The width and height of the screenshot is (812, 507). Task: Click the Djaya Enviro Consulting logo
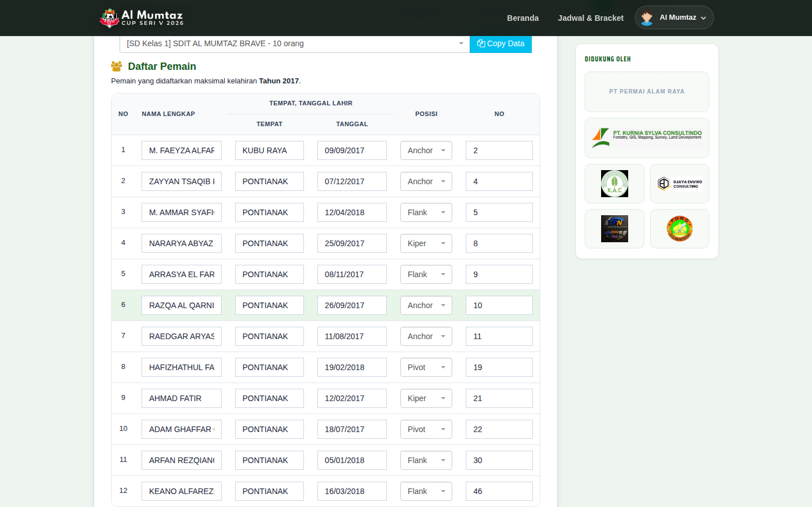click(x=679, y=184)
